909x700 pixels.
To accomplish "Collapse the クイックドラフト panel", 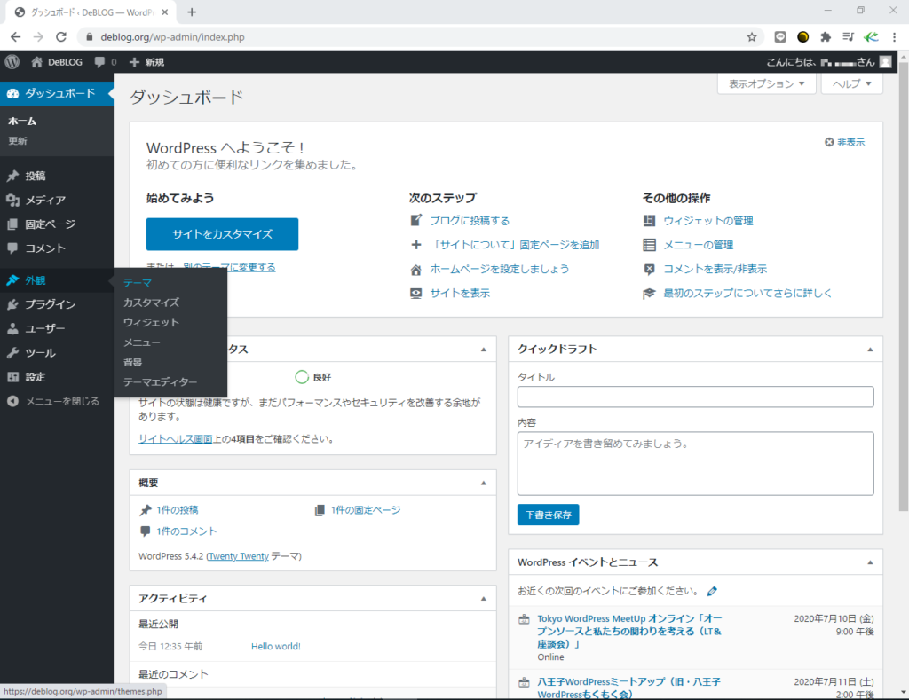I will 870,350.
